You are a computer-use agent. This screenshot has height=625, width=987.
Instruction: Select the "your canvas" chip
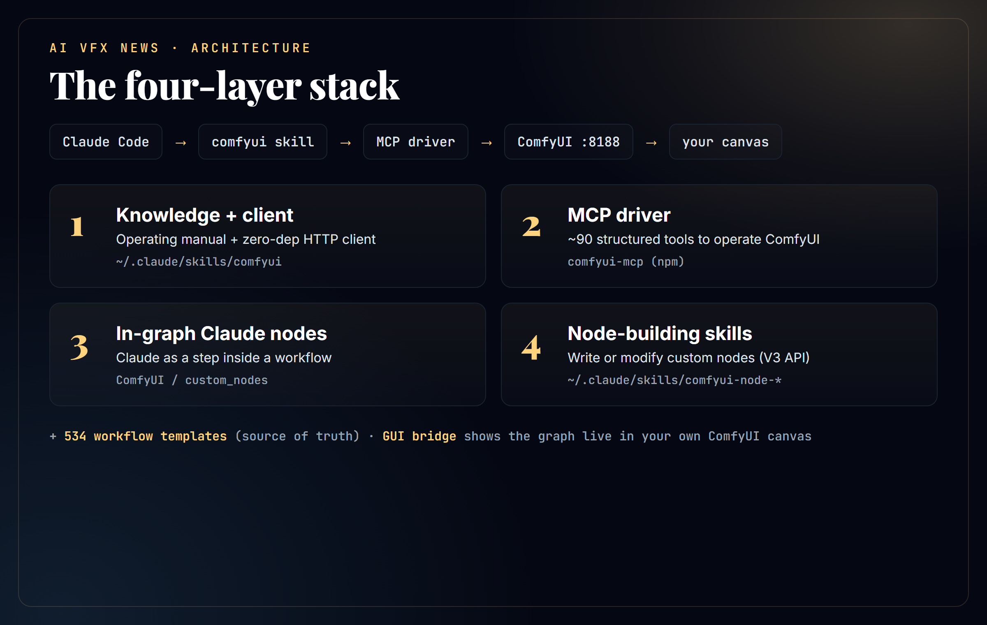click(x=725, y=142)
